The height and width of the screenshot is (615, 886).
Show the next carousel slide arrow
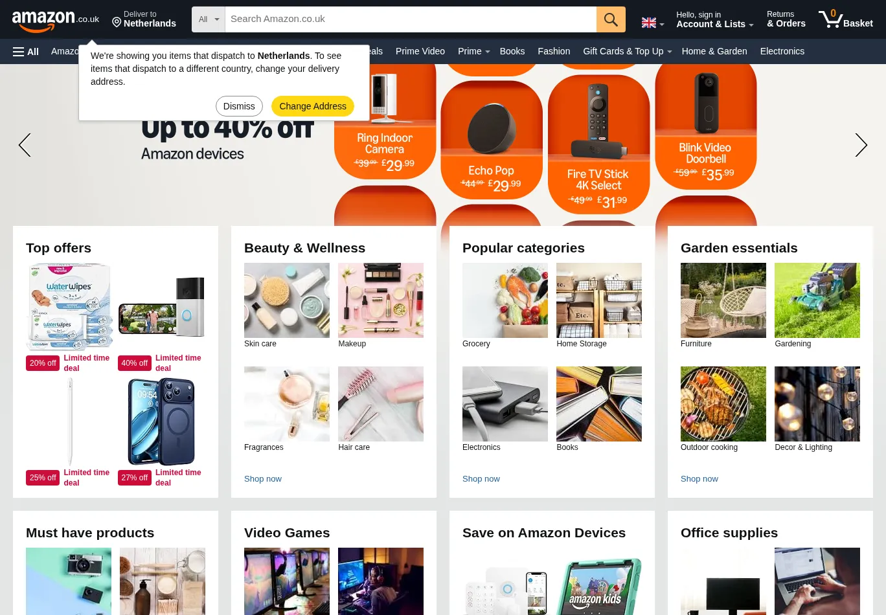(x=861, y=145)
